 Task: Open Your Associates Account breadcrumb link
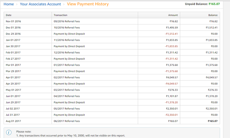40,4
